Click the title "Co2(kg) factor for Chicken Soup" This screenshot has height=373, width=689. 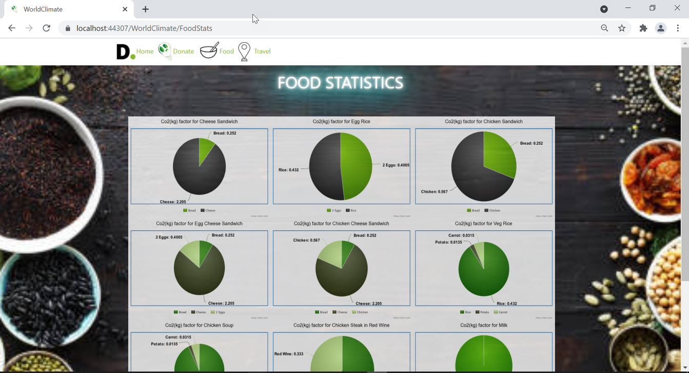click(x=199, y=325)
